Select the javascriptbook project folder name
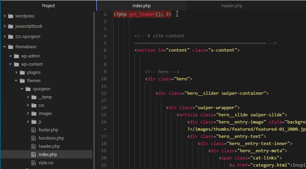This screenshot has height=169, width=306. click(x=29, y=26)
